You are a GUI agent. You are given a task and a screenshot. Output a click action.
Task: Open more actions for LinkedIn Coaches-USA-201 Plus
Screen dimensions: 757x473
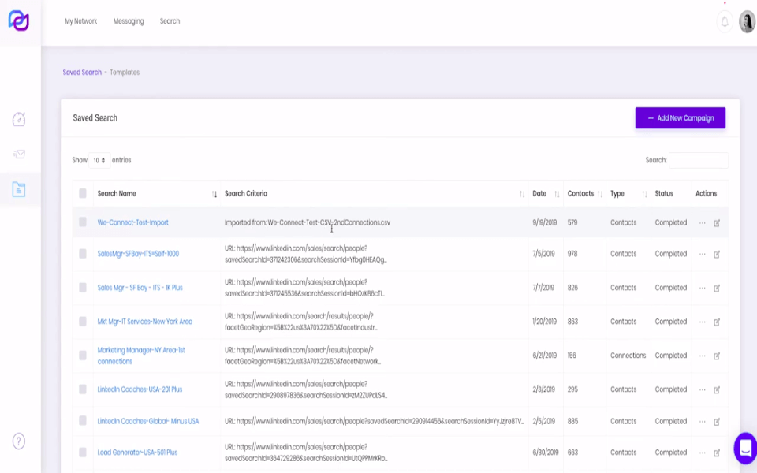[703, 389]
